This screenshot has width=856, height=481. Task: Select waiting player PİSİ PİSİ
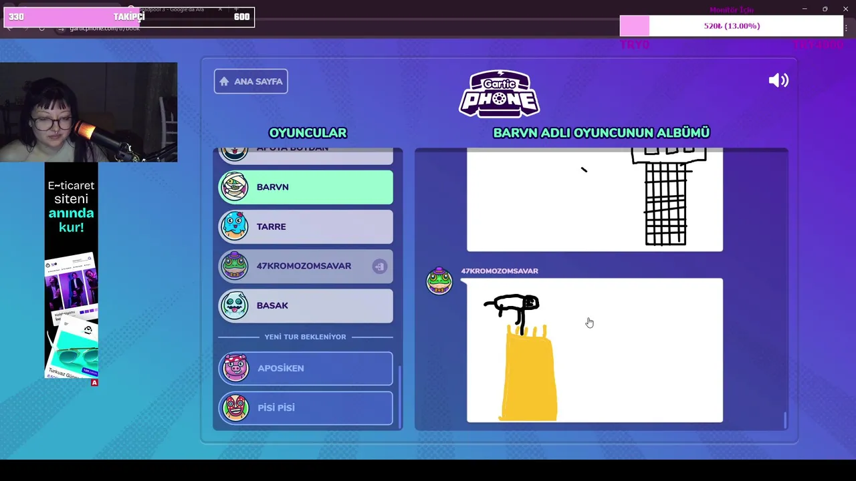[306, 408]
